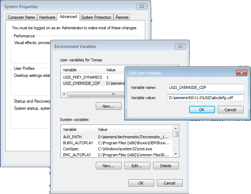
Task: Select the BURN_AUTOPLAY system variable
Action: (x=117, y=143)
